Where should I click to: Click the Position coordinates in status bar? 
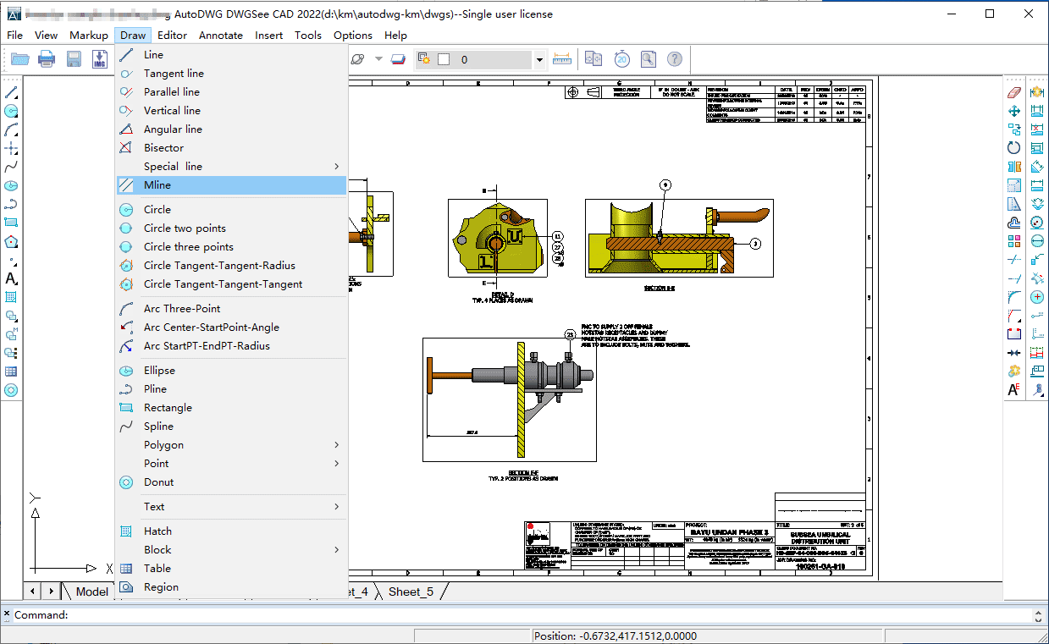coord(616,636)
